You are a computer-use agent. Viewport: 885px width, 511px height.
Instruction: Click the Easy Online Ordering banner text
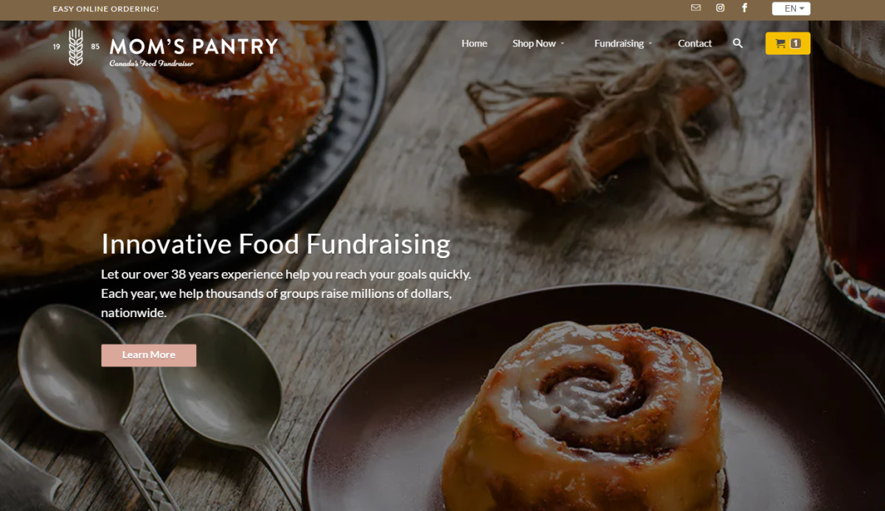105,9
